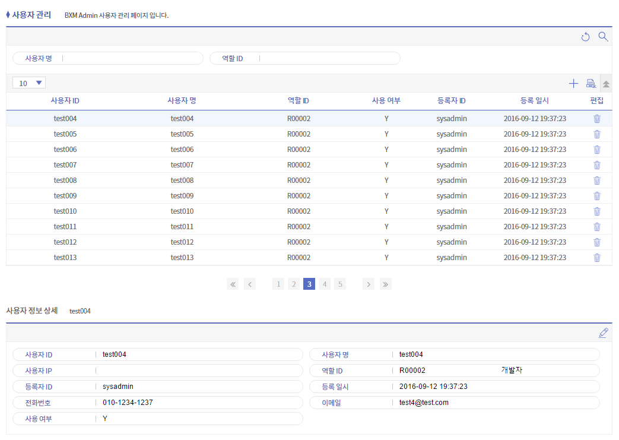Select the test008 user ID cell

[65, 180]
